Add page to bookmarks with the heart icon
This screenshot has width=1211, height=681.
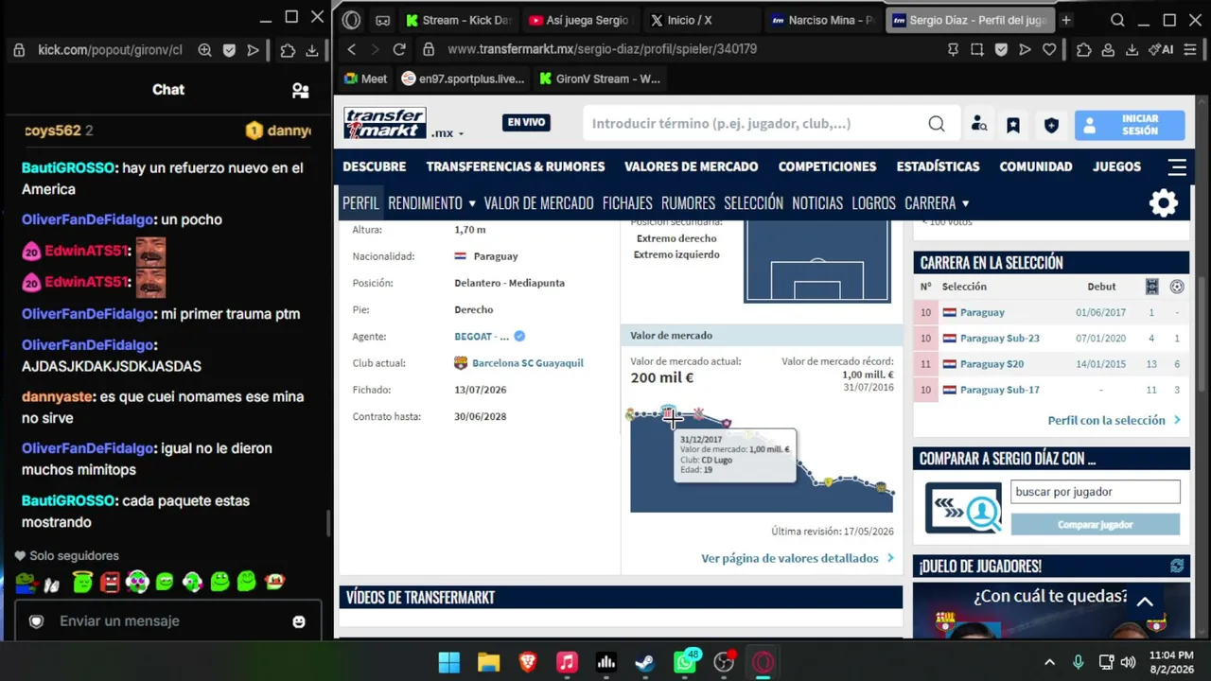[1049, 49]
